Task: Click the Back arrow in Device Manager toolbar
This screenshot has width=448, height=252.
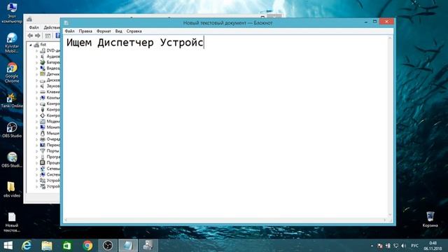Action: click(30, 36)
